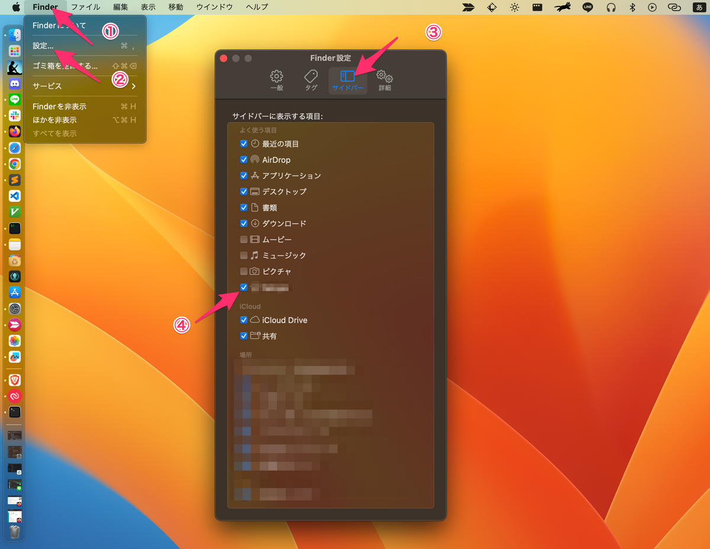Launch Visual Studio Code from the Dock
Screen dimensions: 710x549
coord(15,196)
